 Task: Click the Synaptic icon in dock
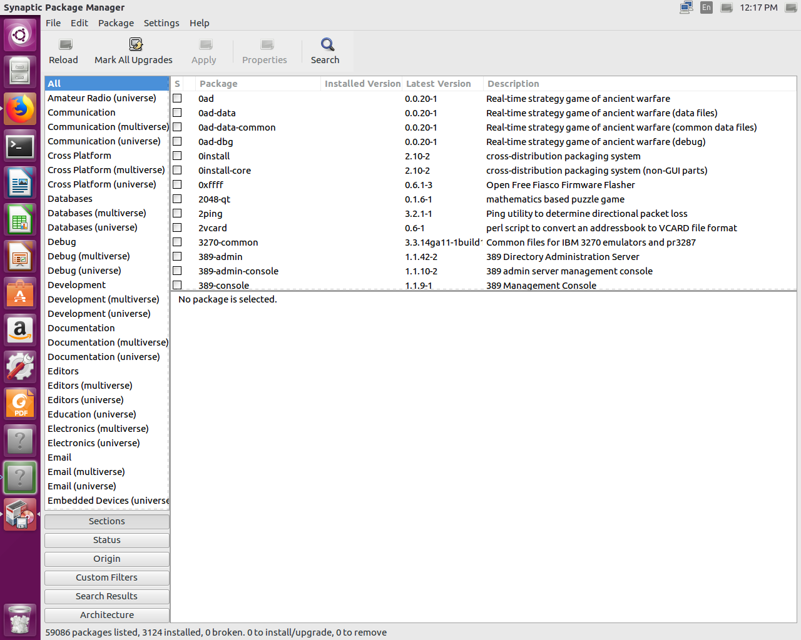point(20,514)
